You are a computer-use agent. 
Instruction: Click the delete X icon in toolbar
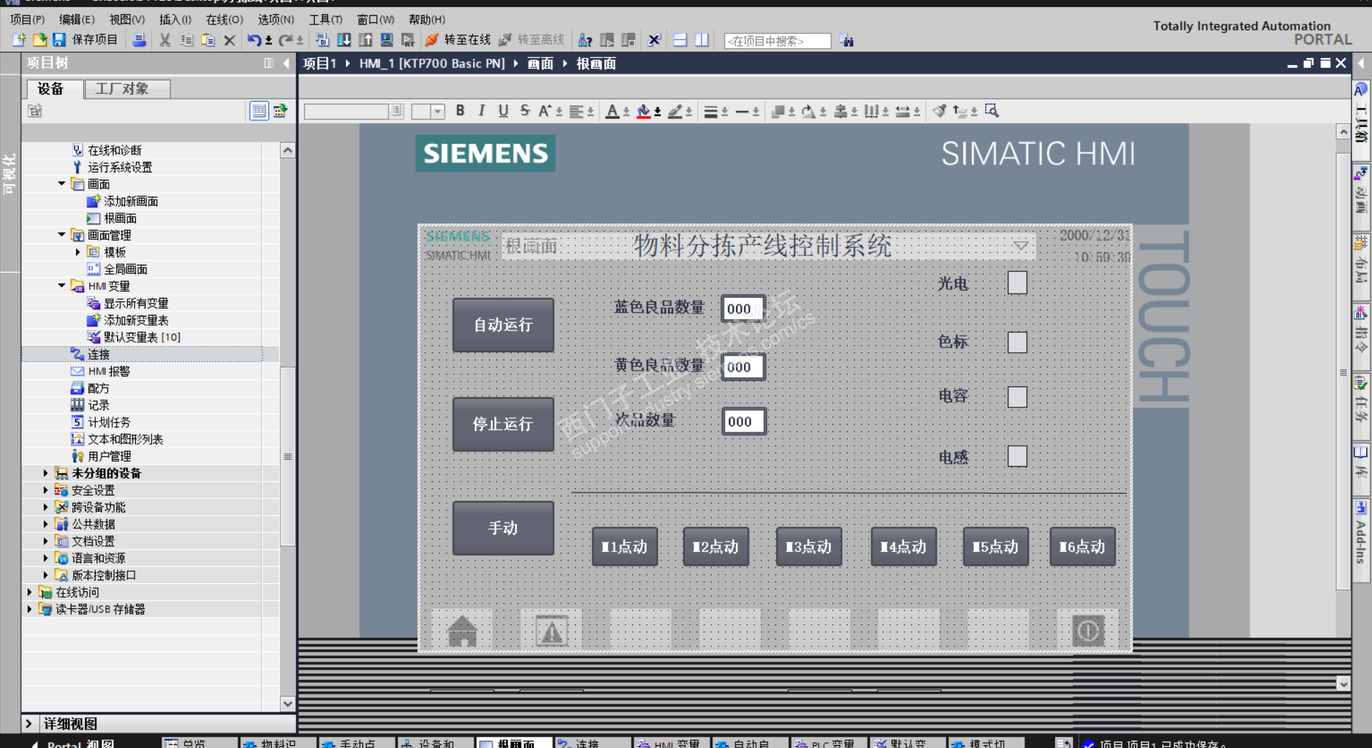point(230,40)
